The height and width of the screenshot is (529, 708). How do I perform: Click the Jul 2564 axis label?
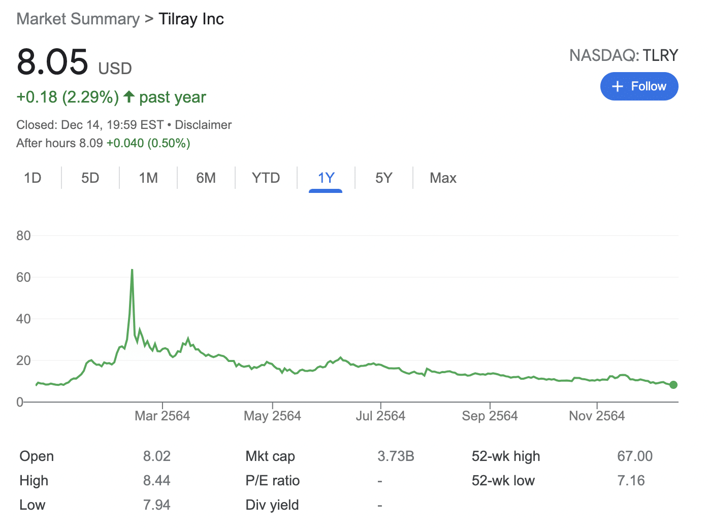tap(380, 416)
